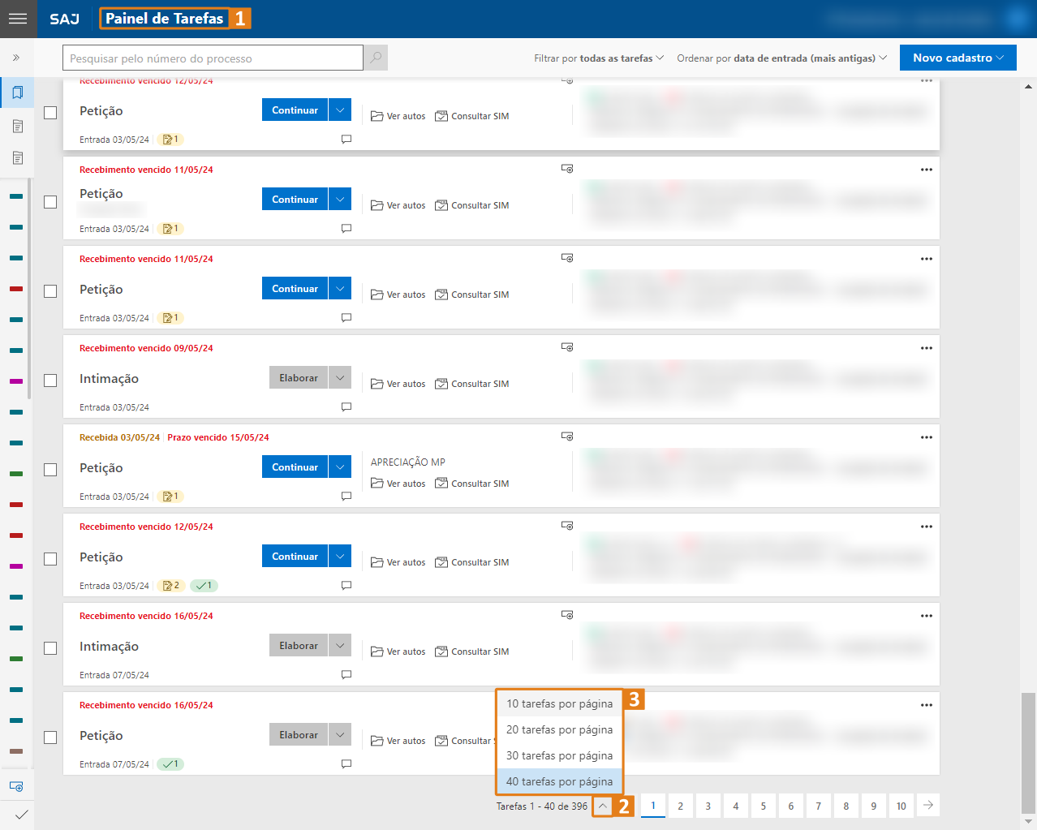The height and width of the screenshot is (830, 1037).
Task: Check the last Petição task due 16/05/24
Action: [x=50, y=738]
